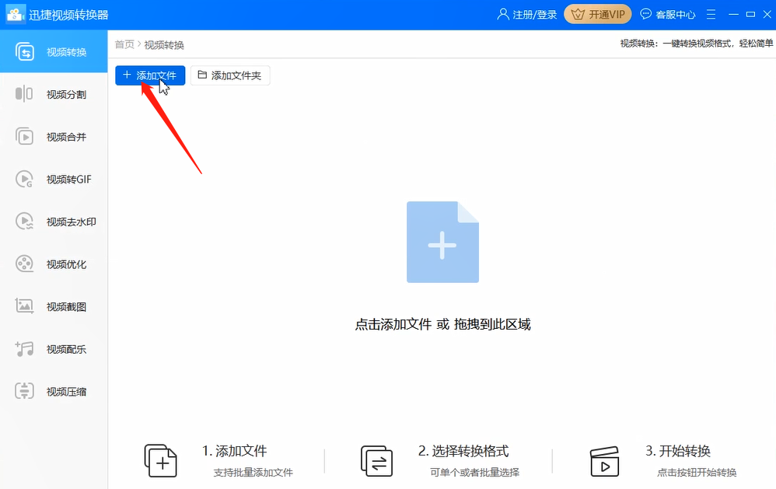Open the hamburger menu near window controls

(x=711, y=13)
